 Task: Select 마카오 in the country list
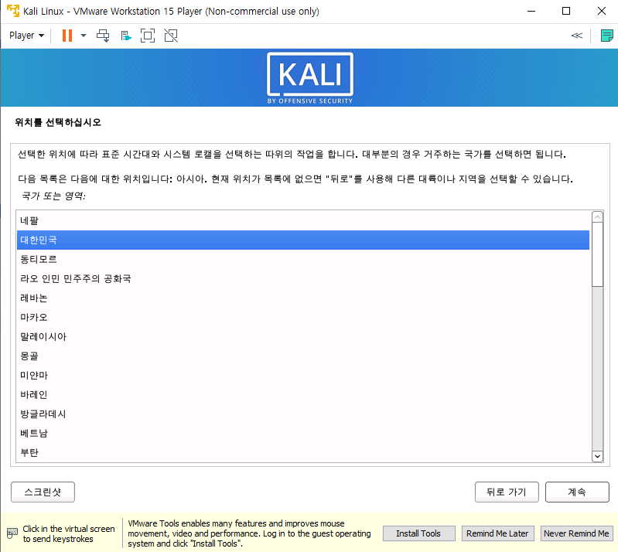click(x=303, y=317)
